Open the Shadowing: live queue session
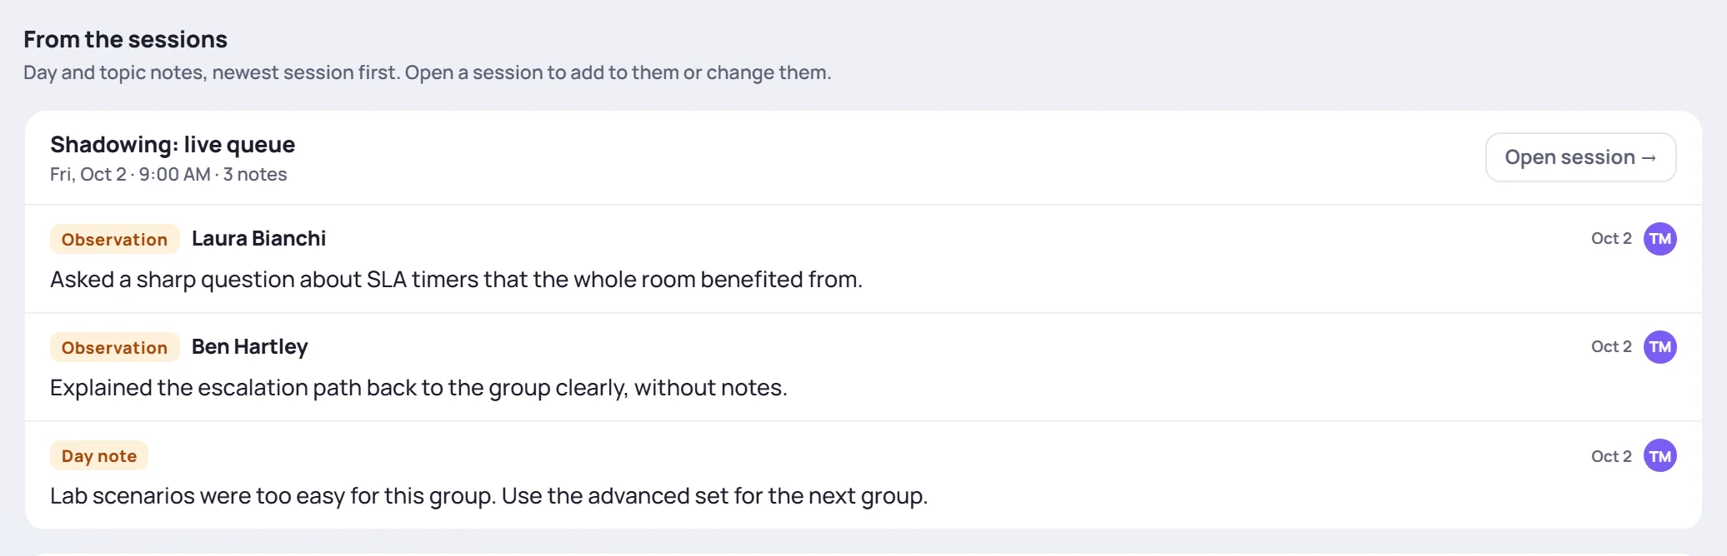Screen dimensions: 1727x556 point(1580,157)
